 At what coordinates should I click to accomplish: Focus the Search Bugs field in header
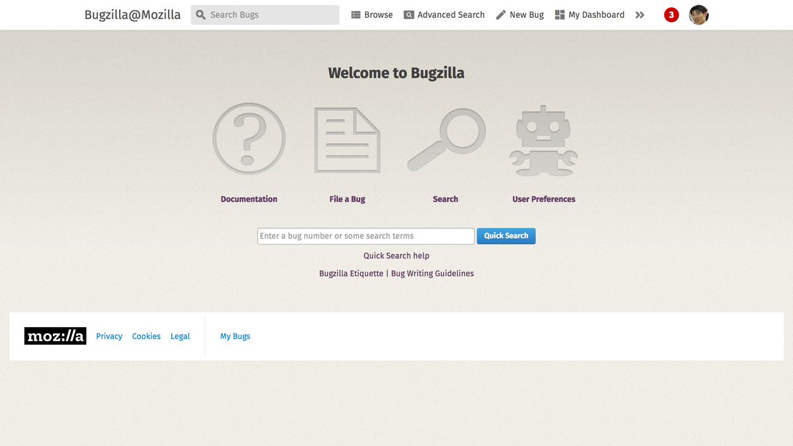[265, 15]
